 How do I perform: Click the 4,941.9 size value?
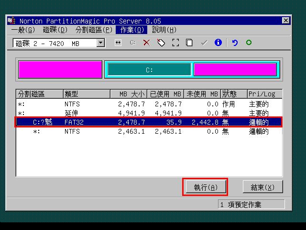(x=131, y=113)
